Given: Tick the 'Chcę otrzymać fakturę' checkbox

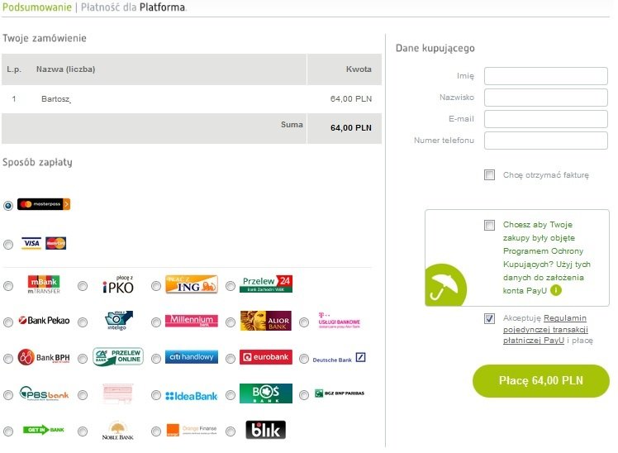Looking at the screenshot, I should point(490,175).
